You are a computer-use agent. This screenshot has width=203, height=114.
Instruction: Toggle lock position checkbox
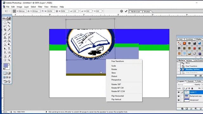click(189, 88)
